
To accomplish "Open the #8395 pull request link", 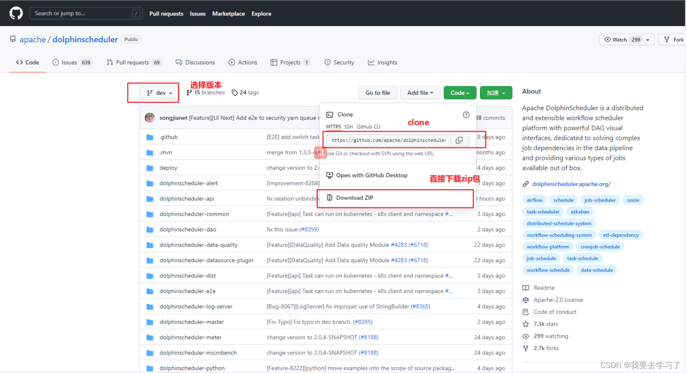I will coord(362,322).
